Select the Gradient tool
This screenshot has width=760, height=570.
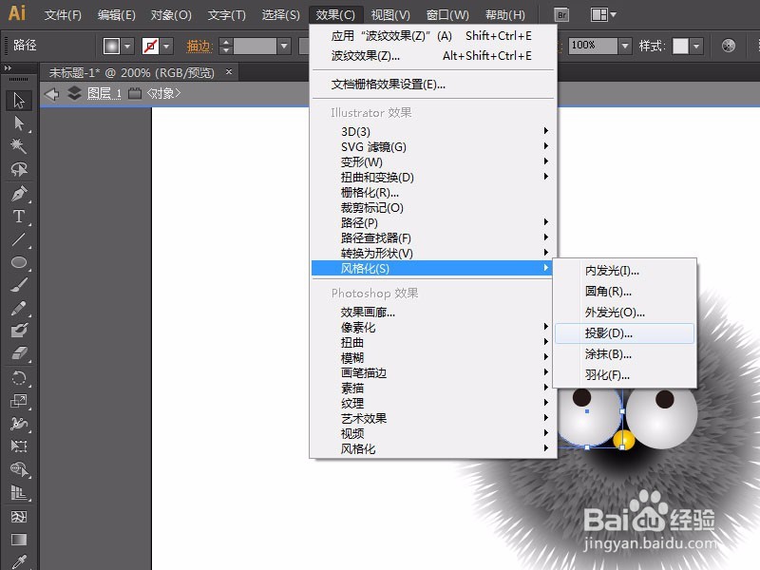(x=19, y=540)
